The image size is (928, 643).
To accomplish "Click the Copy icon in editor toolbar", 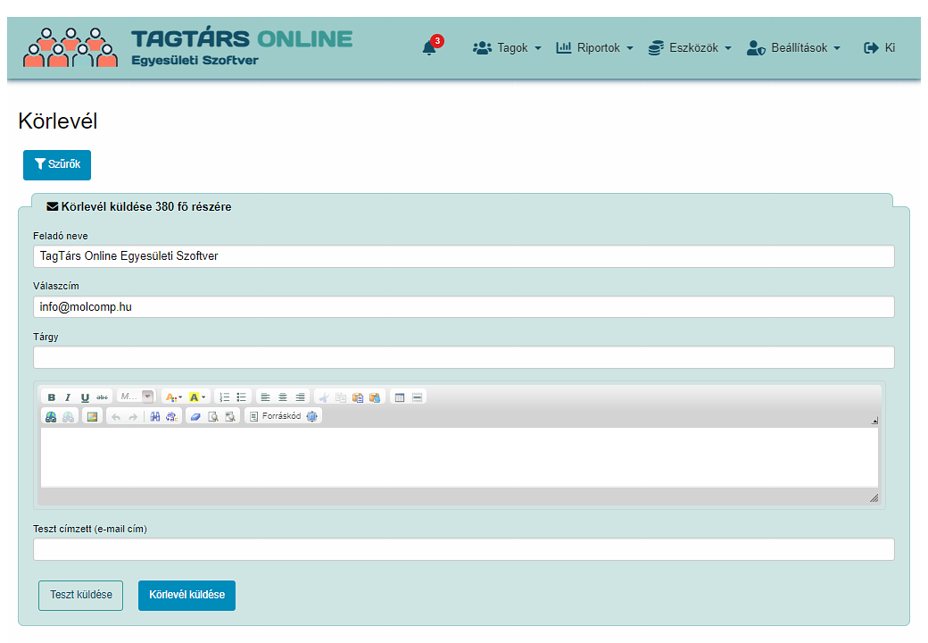I will point(341,397).
